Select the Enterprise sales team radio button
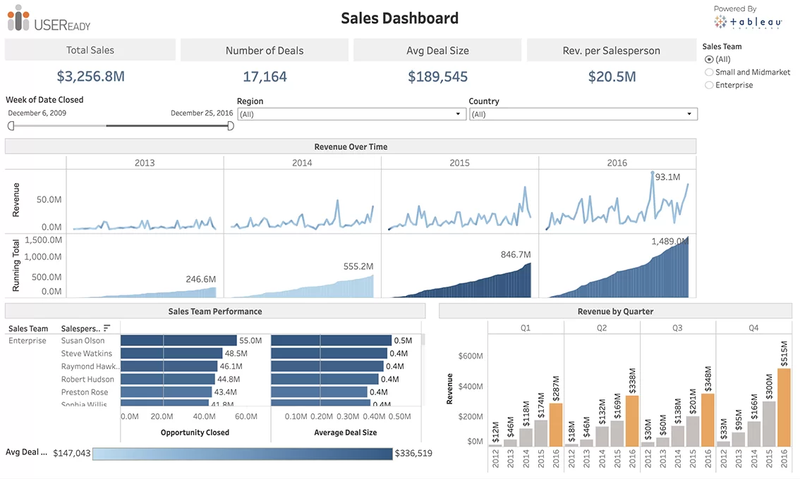This screenshot has width=800, height=479. (709, 85)
